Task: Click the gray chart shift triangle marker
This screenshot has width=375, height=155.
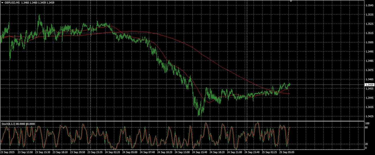Action: click(x=291, y=1)
